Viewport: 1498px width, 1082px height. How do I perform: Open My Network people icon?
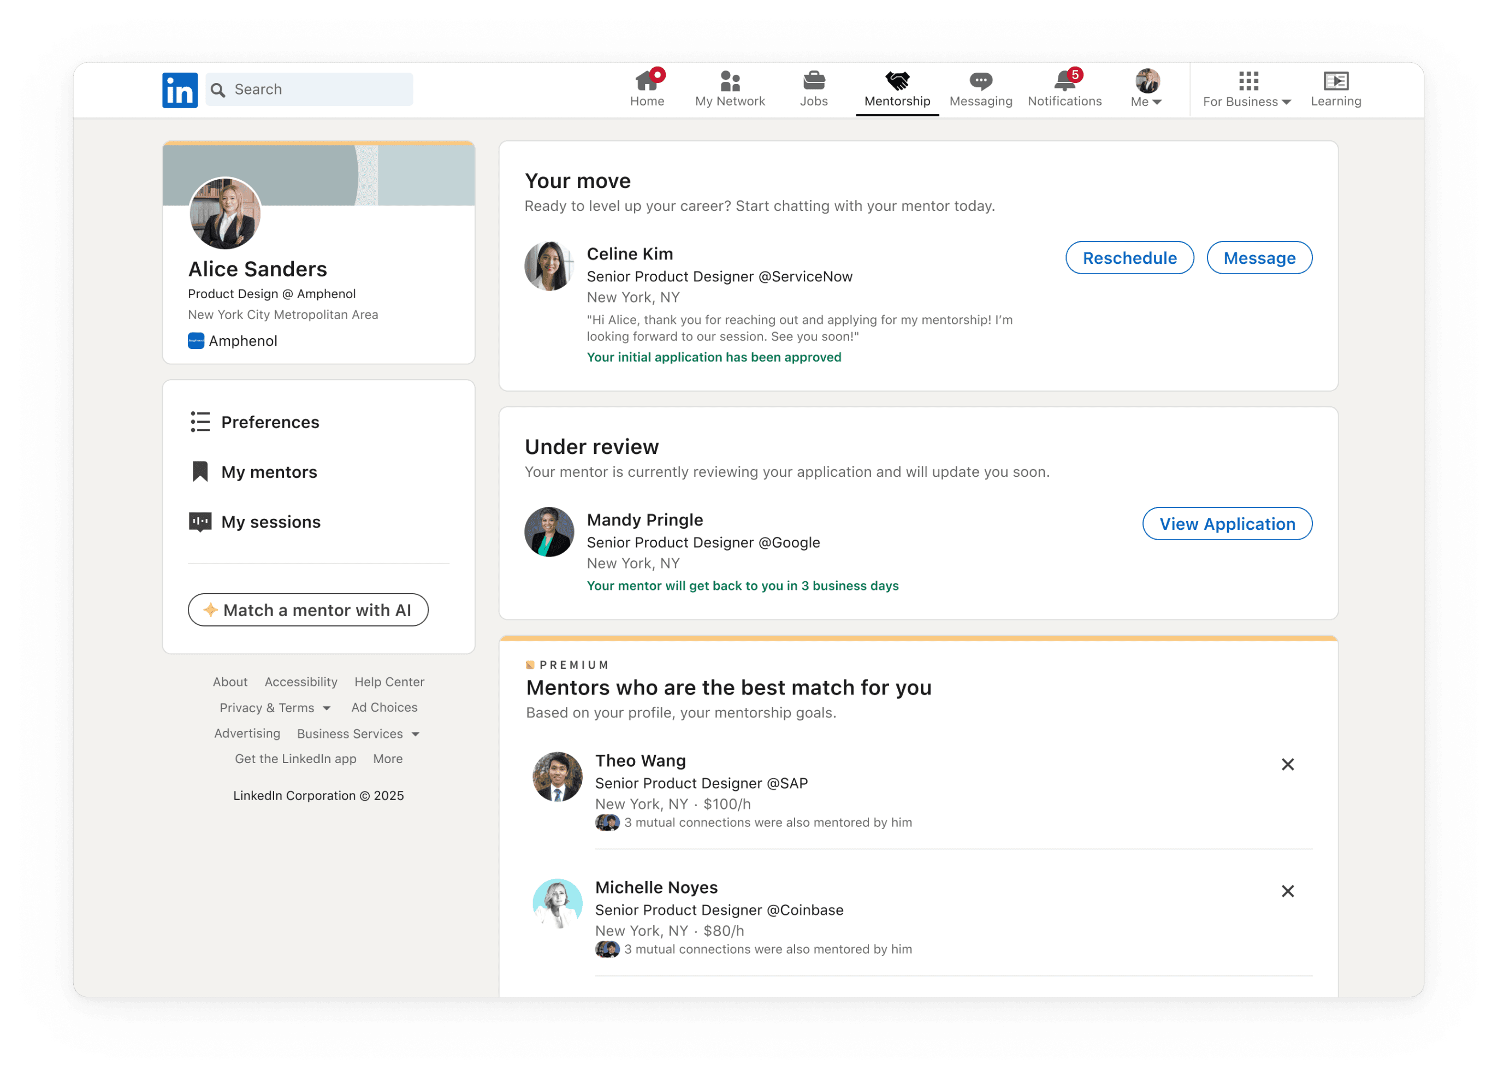[x=730, y=81]
